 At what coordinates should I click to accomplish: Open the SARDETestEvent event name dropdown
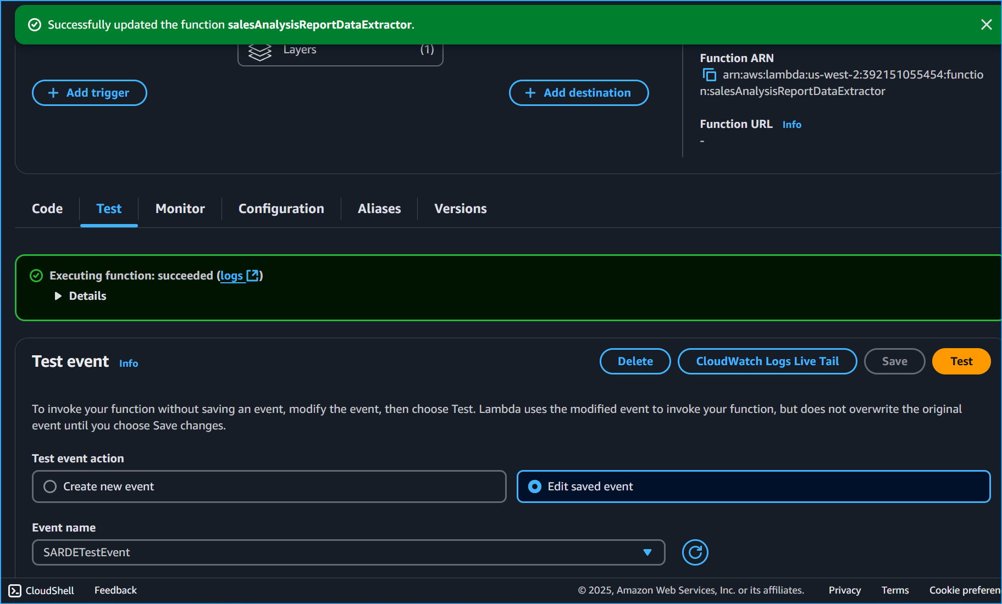point(348,552)
